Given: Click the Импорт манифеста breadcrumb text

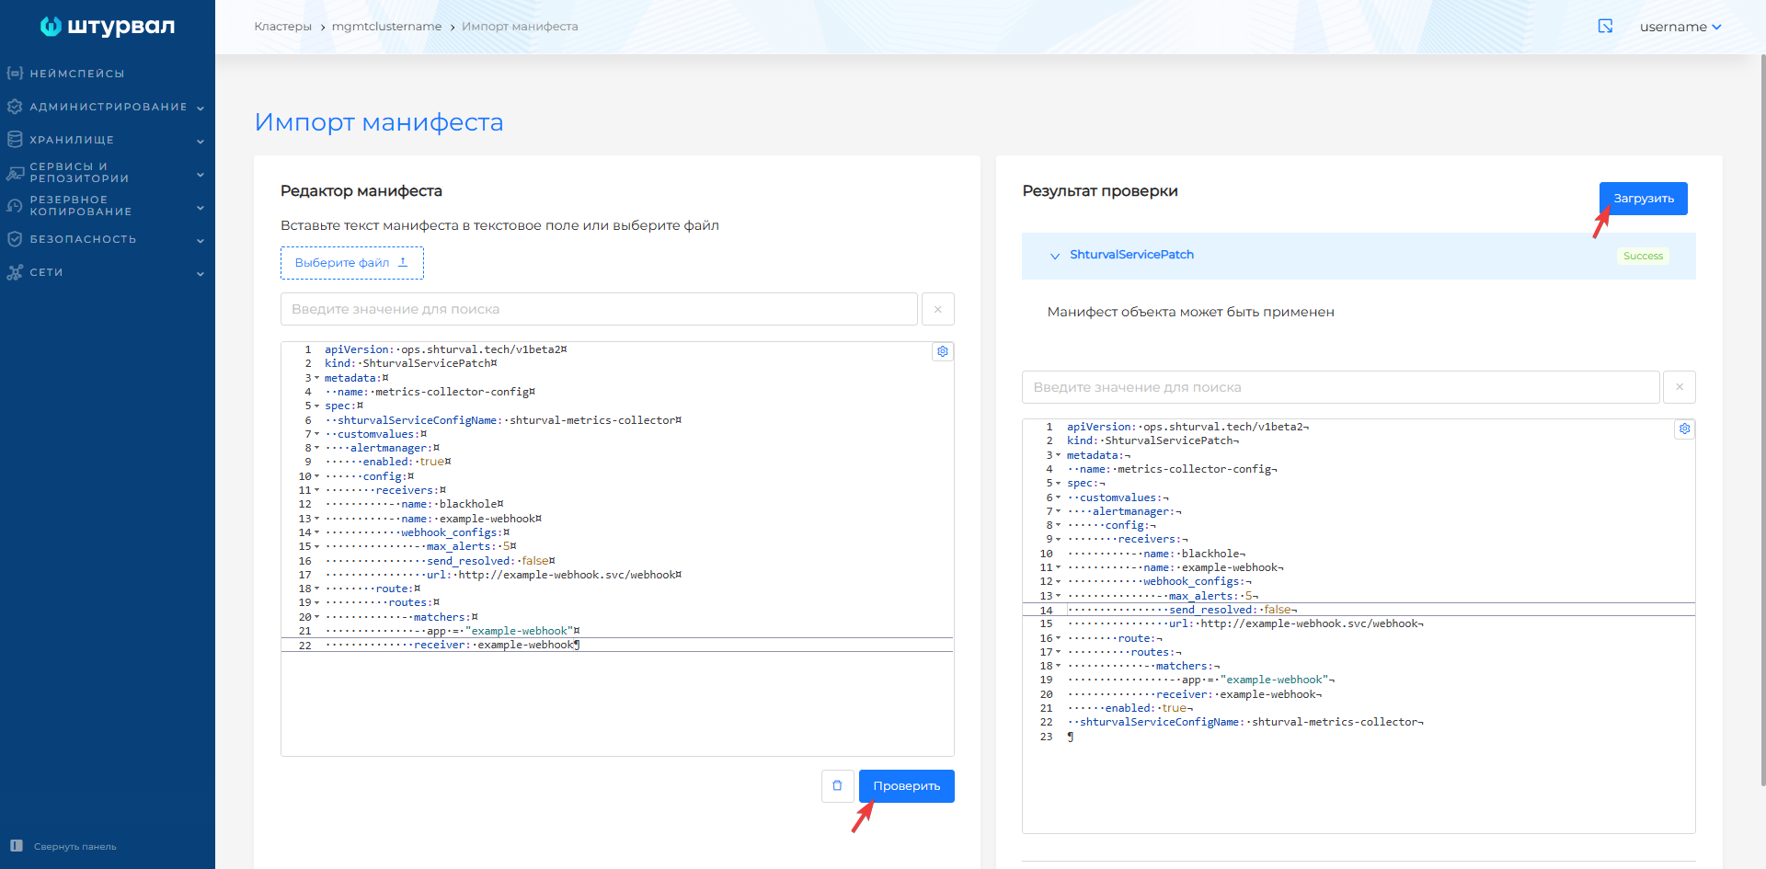Looking at the screenshot, I should tap(520, 27).
